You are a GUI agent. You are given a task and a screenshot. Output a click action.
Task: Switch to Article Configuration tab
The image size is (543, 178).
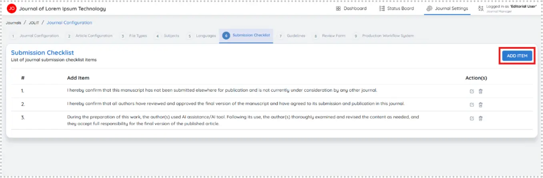pyautogui.click(x=89, y=36)
